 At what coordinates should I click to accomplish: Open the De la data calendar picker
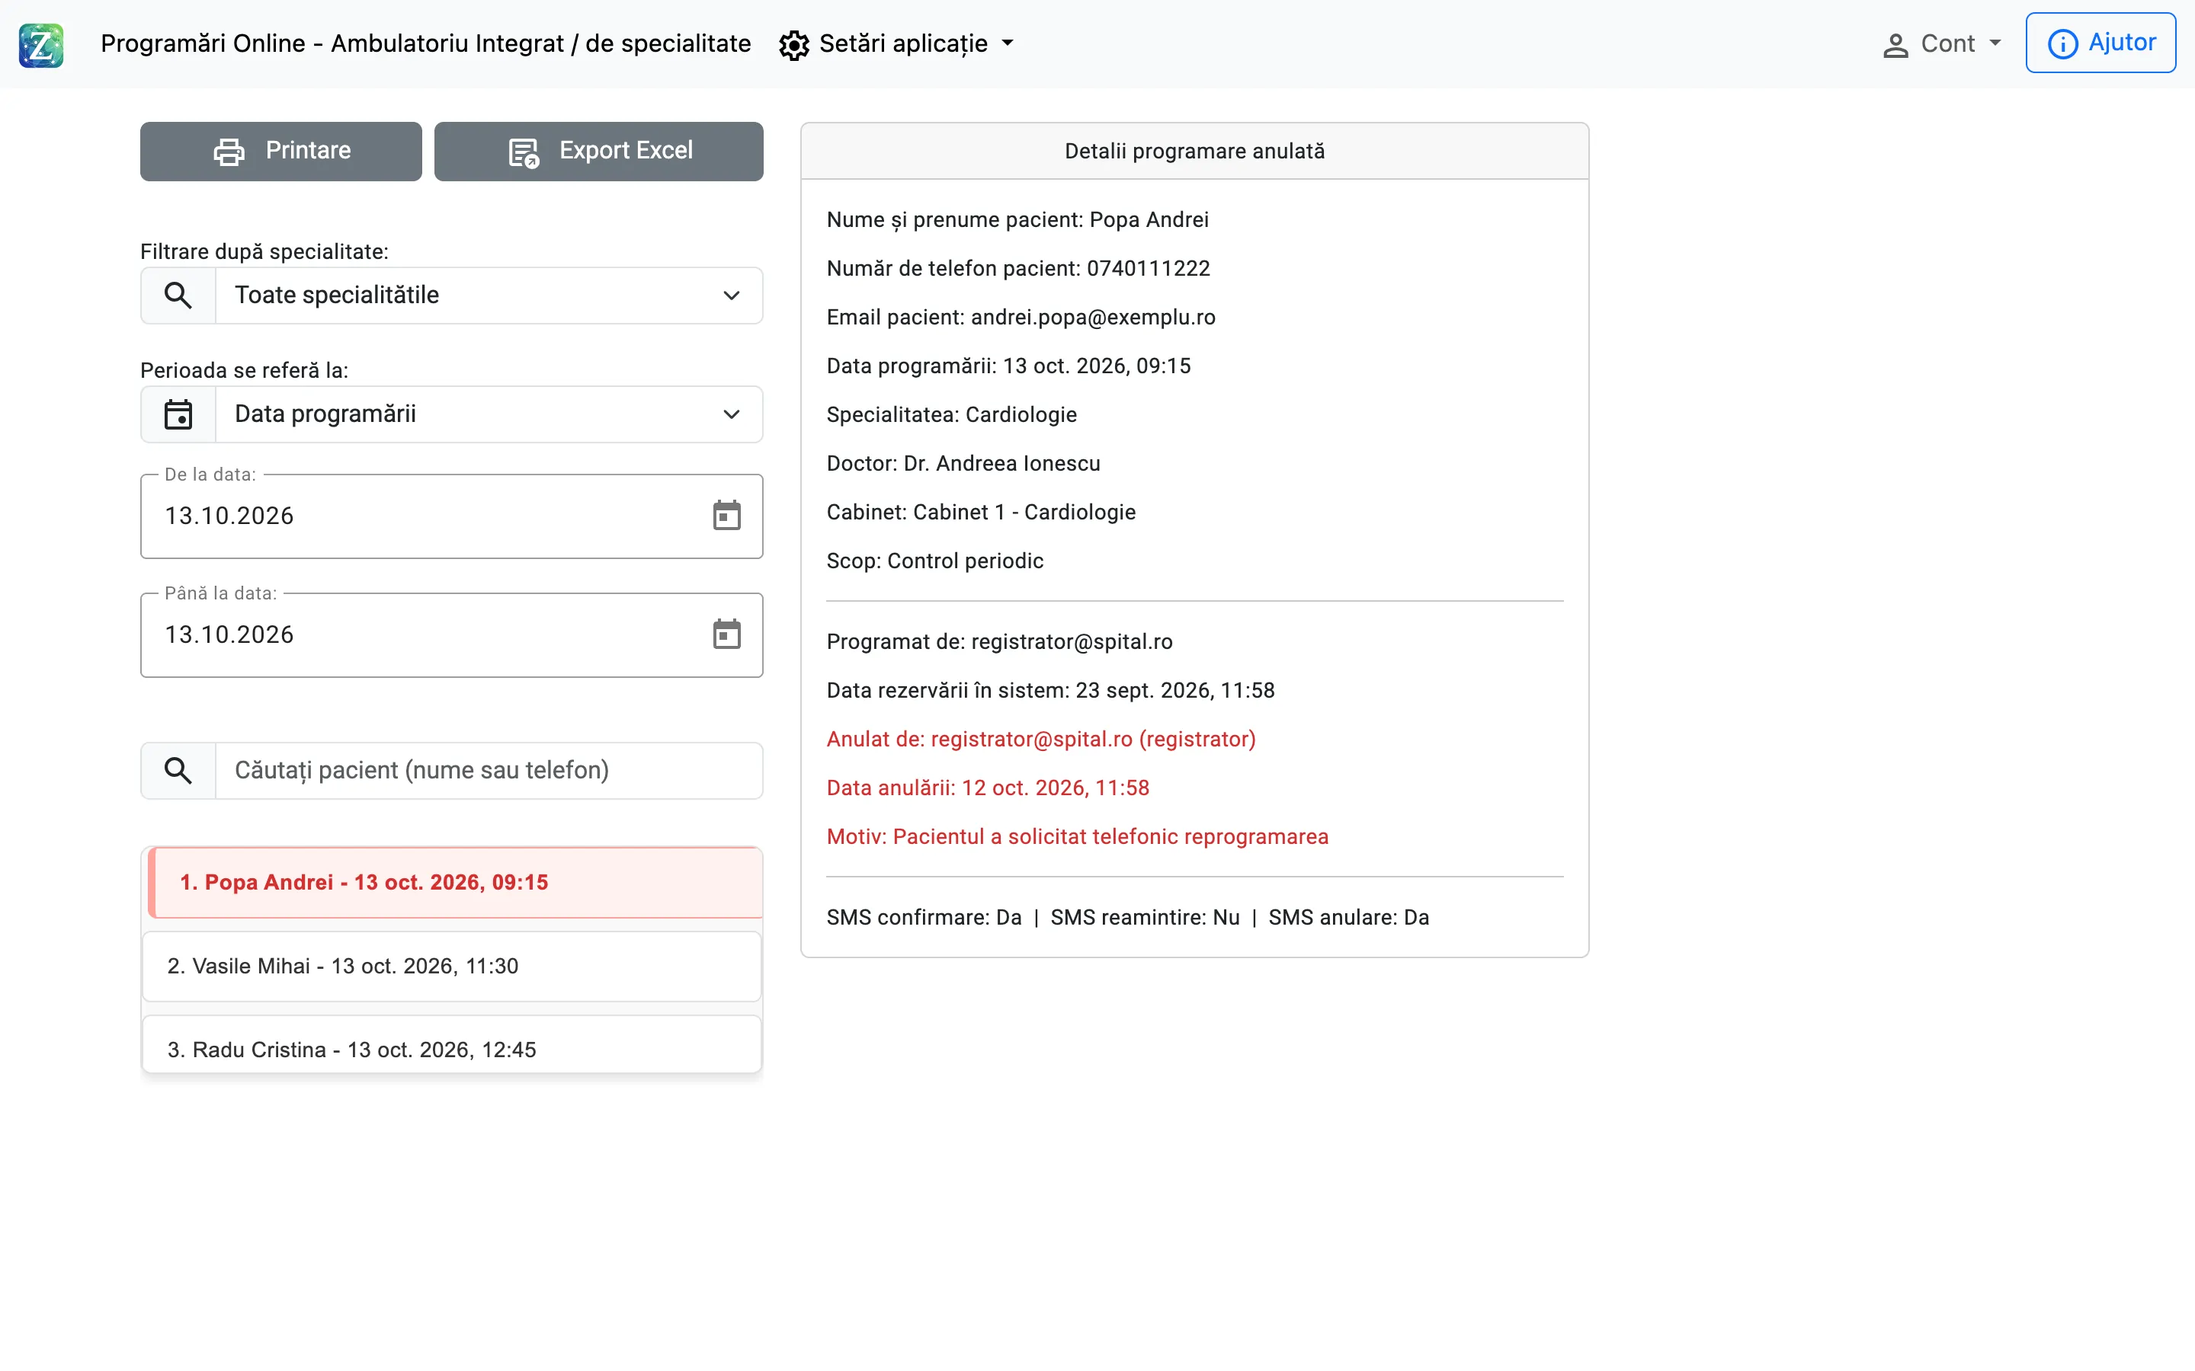(726, 516)
